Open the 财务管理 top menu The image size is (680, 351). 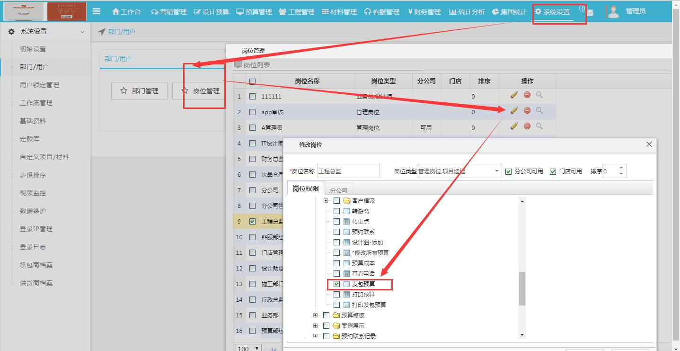pos(424,12)
